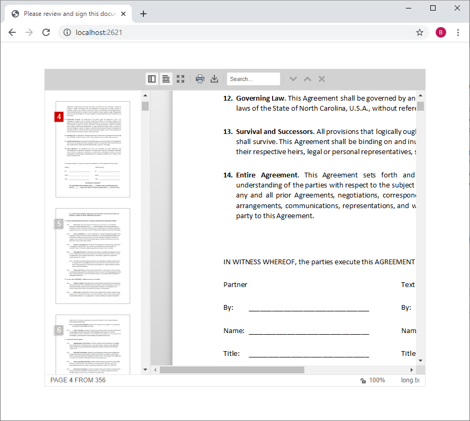Print the document using printer icon

tap(200, 79)
